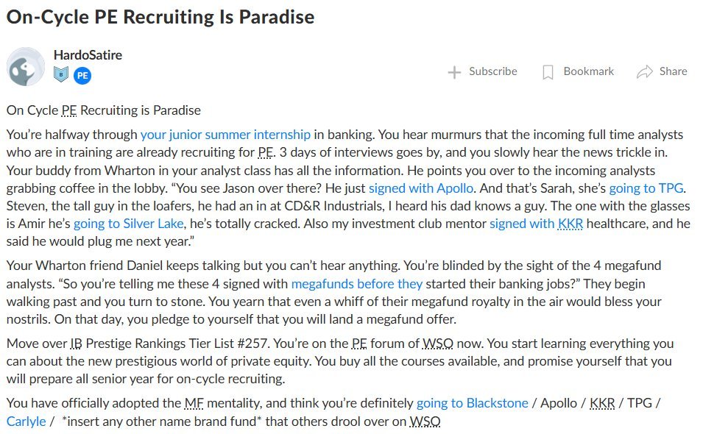Viewport: 703px width, 434px height.
Task: Click the underlined MF abbreviation
Action: pos(194,402)
